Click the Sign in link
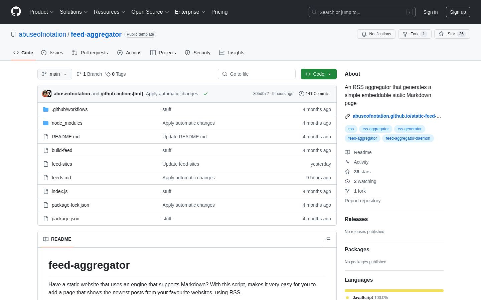Image resolution: width=481 pixels, height=300 pixels. 431,12
